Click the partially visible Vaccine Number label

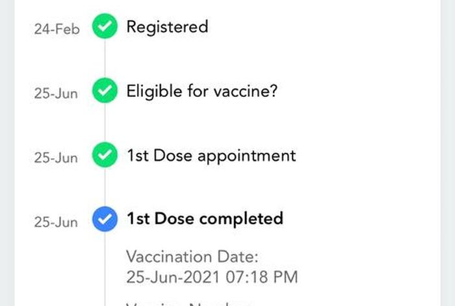[x=188, y=303]
